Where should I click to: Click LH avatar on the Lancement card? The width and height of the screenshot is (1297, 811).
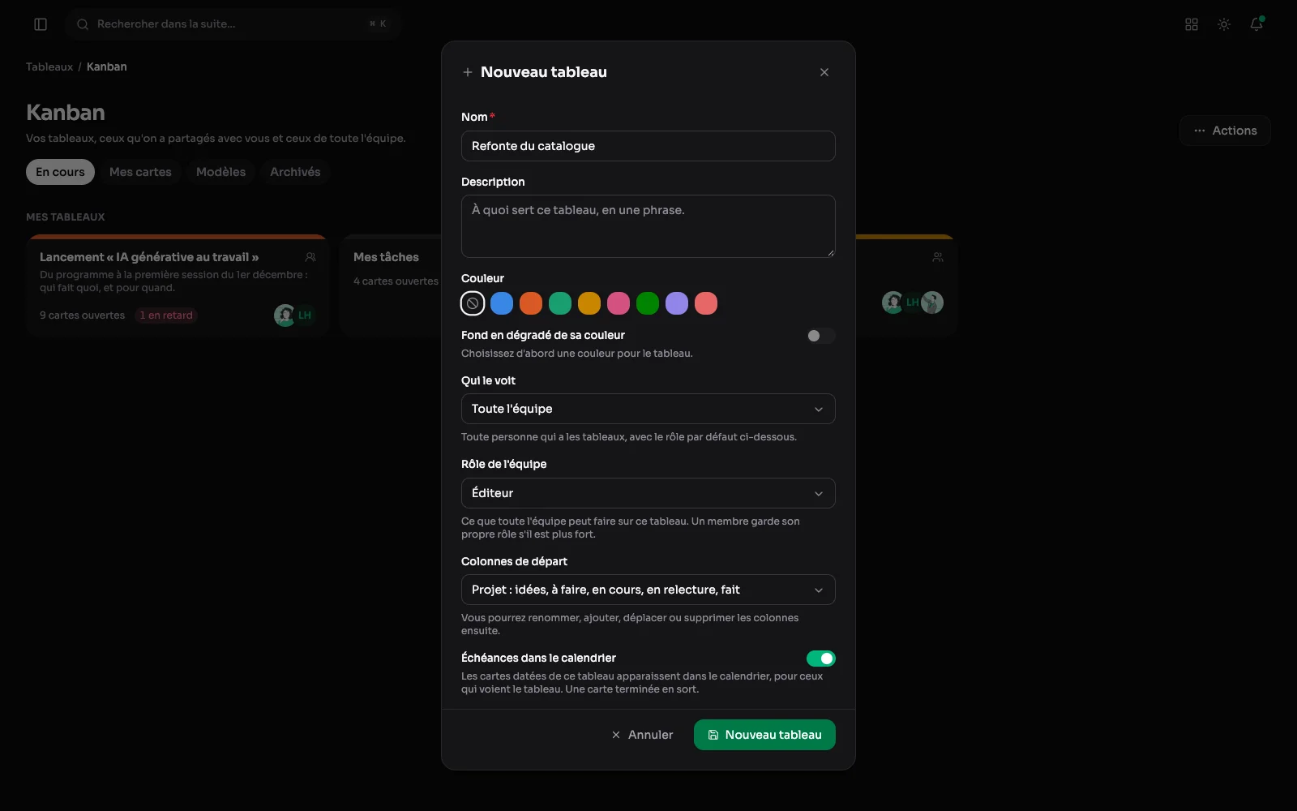point(305,315)
